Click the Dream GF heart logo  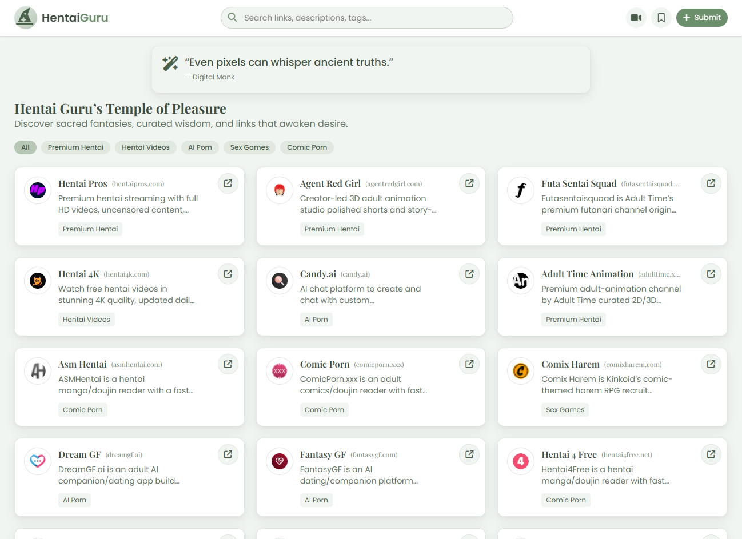click(x=38, y=461)
